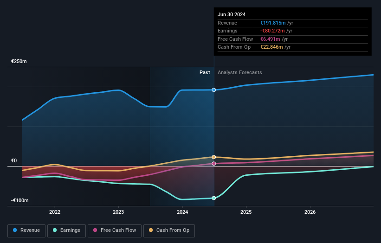
Task: Click the -€80.272m earnings value
Action: tap(272, 31)
